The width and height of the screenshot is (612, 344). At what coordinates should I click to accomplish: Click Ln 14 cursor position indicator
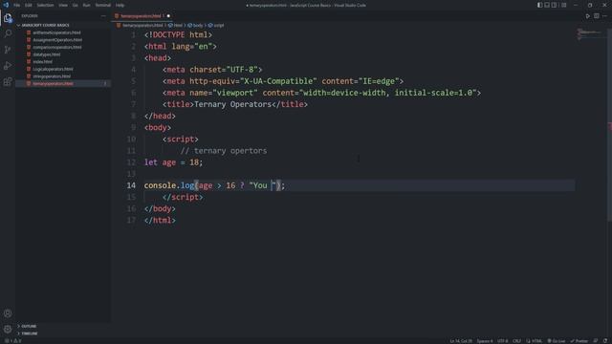[461, 341]
